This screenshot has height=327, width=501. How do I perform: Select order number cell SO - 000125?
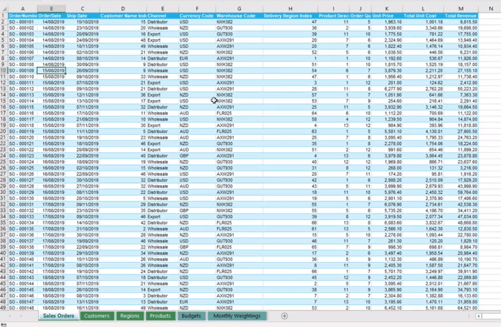pyautogui.click(x=23, y=168)
